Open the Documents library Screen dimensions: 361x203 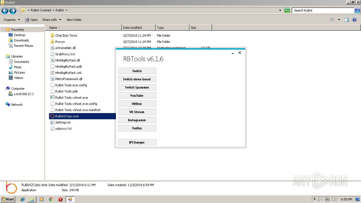pos(21,62)
